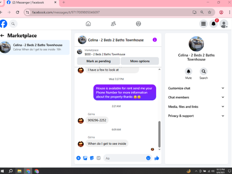Go to the Home feed icon
The width and height of the screenshot is (232, 174).
pyautogui.click(x=88, y=24)
